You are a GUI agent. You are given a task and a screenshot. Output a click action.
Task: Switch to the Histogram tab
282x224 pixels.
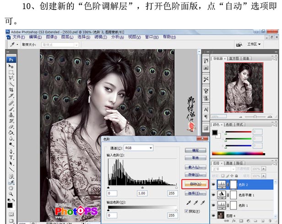234,58
